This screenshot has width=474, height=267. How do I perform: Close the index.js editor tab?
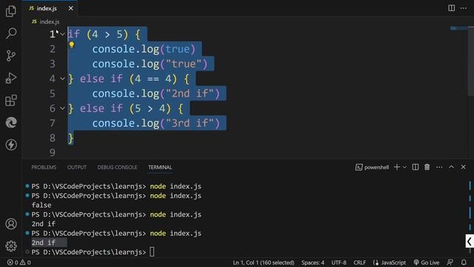[71, 8]
